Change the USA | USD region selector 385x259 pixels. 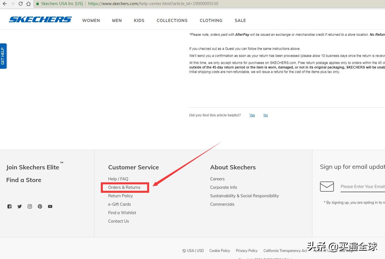pos(193,251)
